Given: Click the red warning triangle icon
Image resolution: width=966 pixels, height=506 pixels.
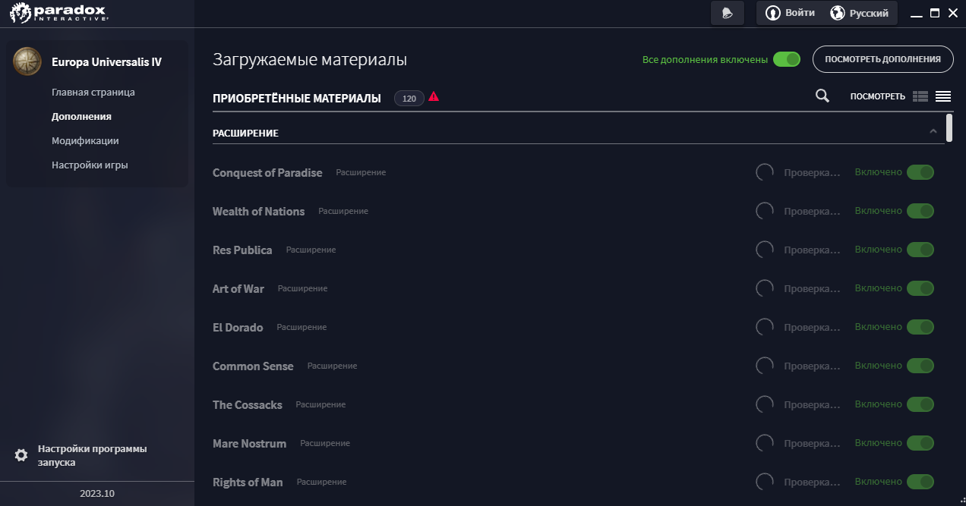Looking at the screenshot, I should click(x=434, y=96).
